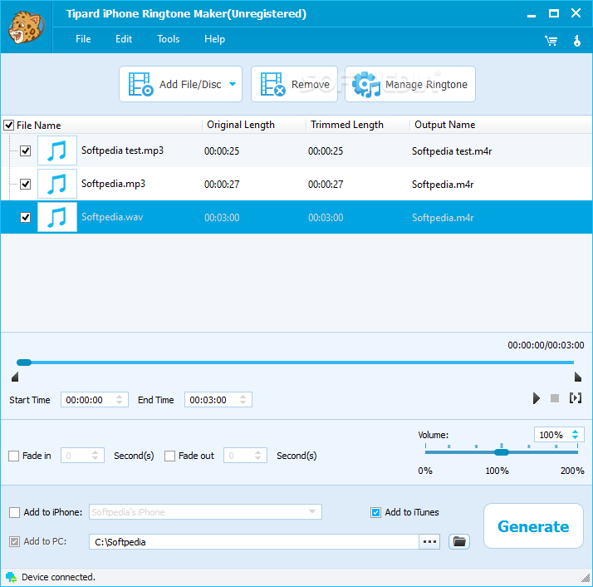Image resolution: width=593 pixels, height=587 pixels.
Task: Click the playback timeline track
Action: 295,363
